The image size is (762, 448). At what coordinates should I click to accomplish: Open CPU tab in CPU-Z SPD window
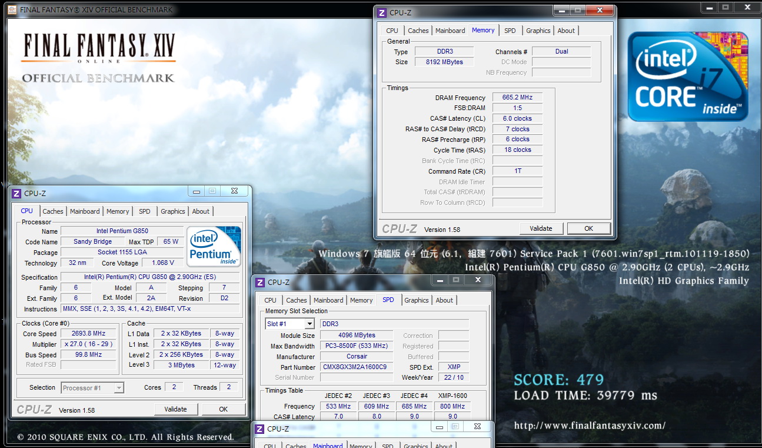pos(270,300)
